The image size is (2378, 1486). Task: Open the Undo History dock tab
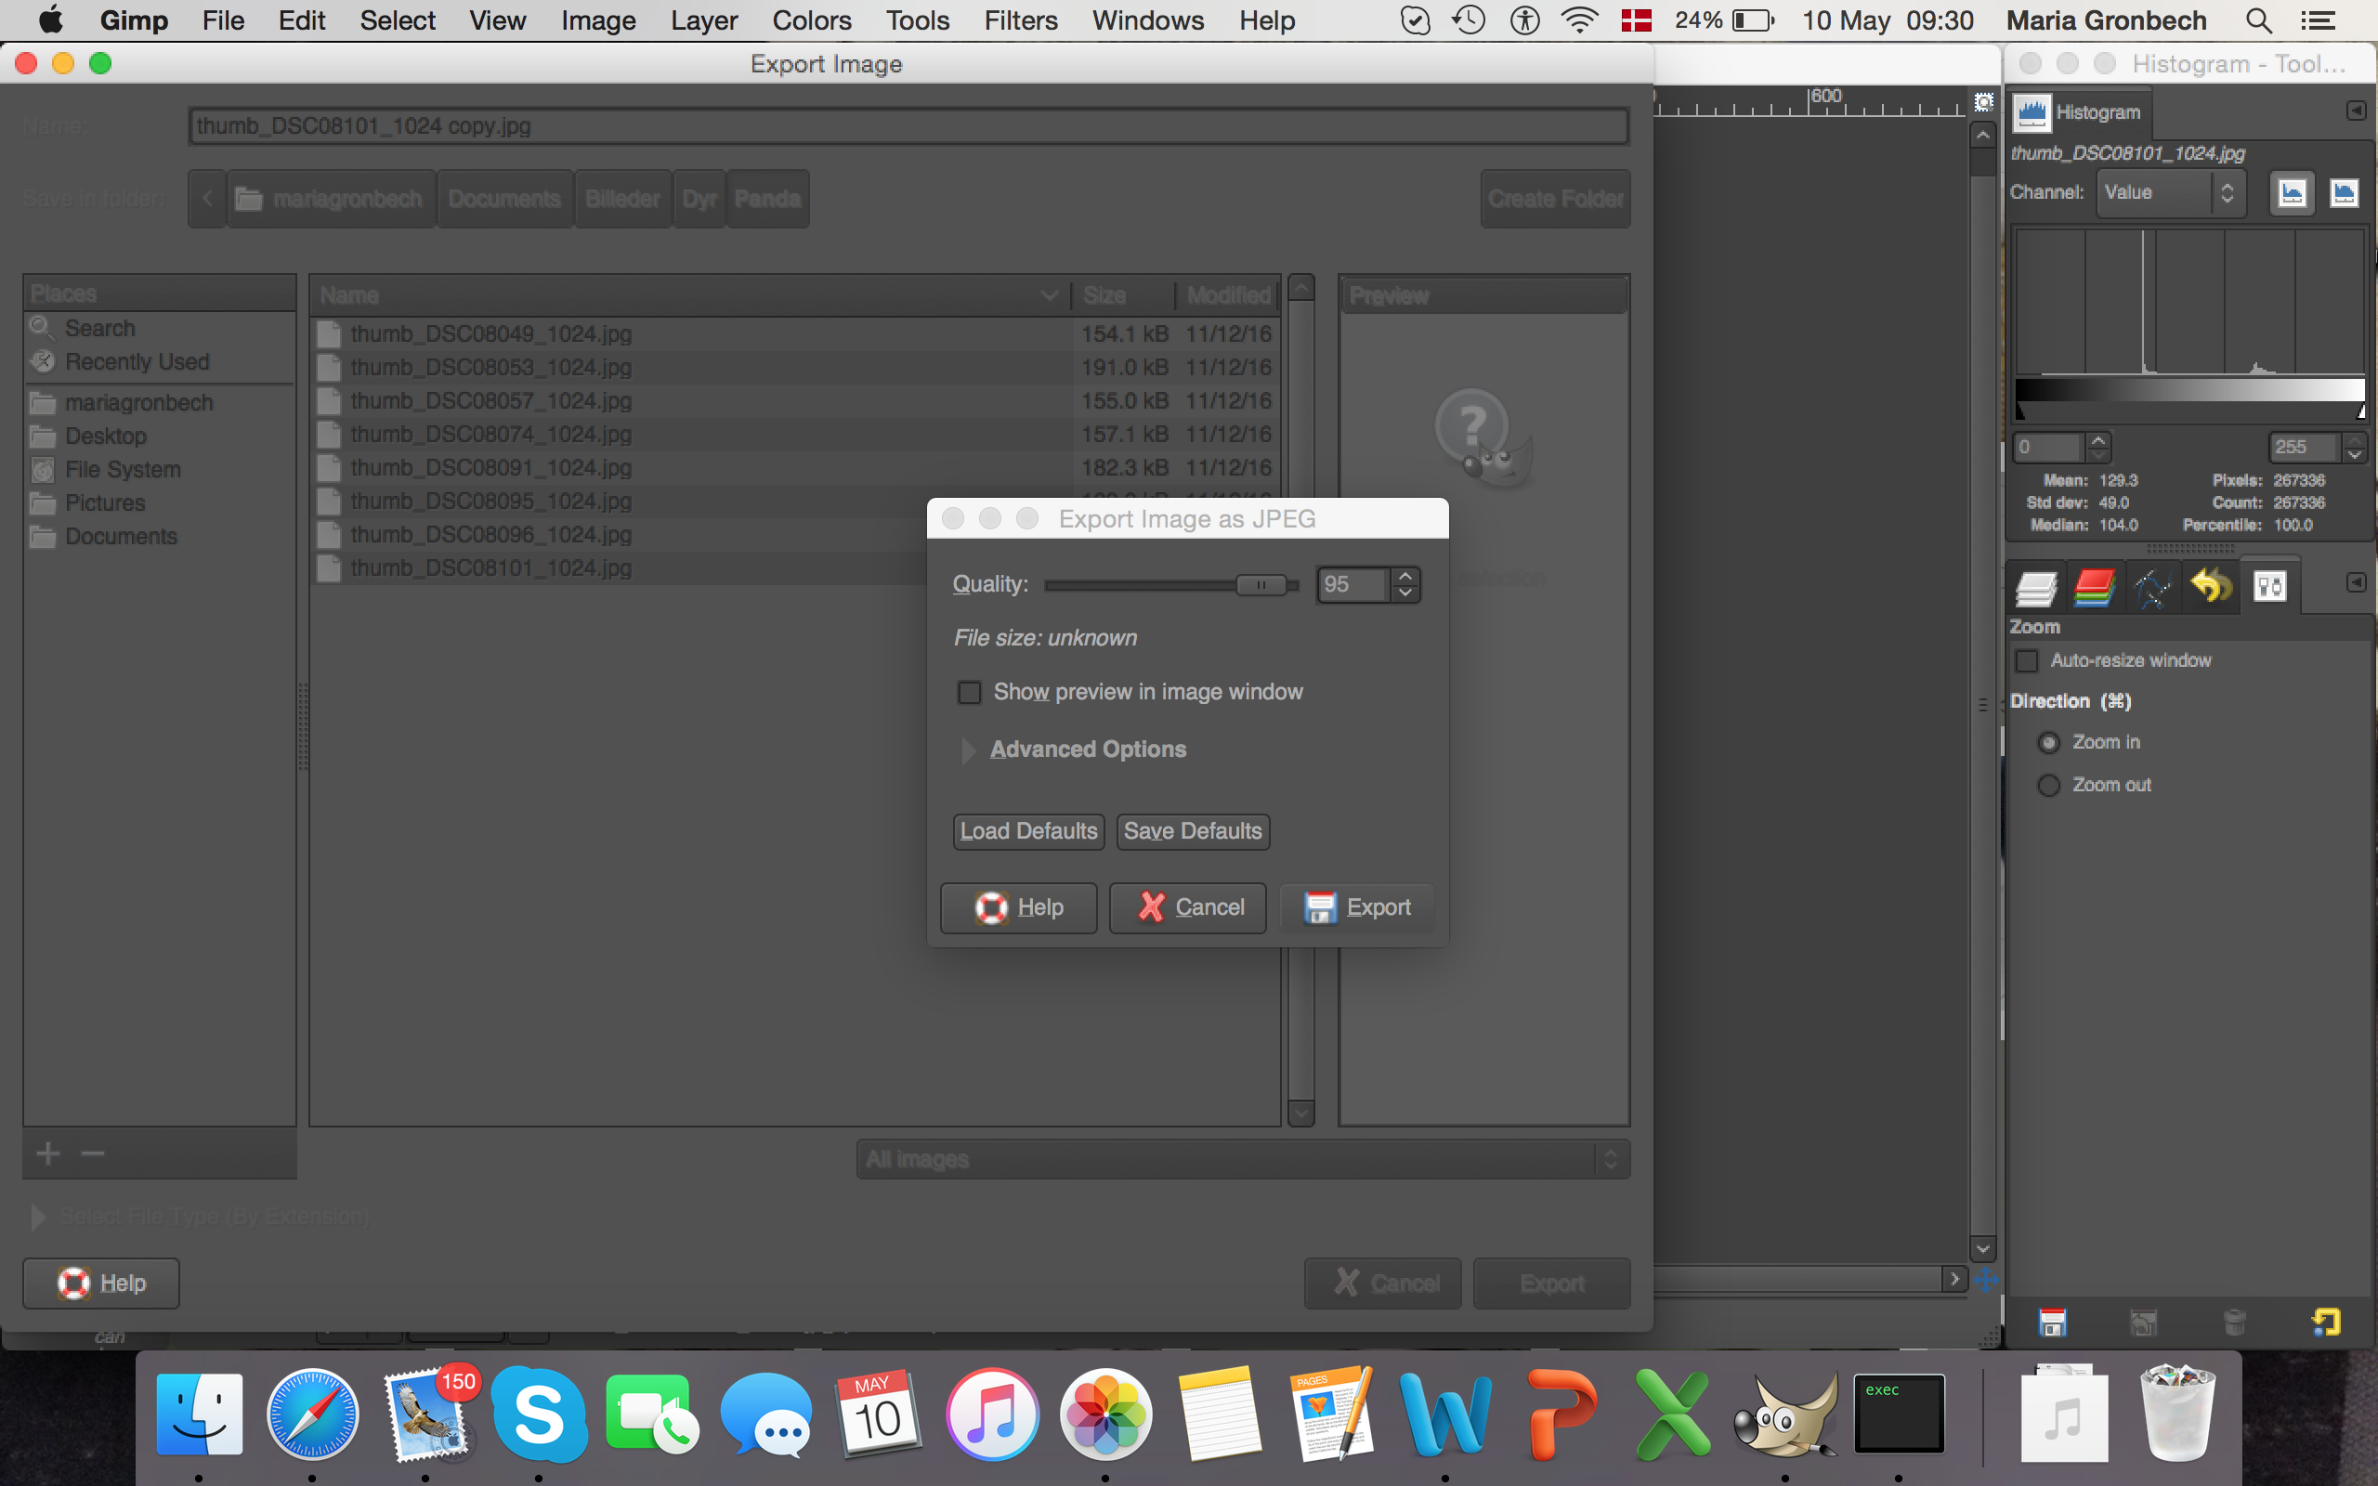click(2211, 588)
